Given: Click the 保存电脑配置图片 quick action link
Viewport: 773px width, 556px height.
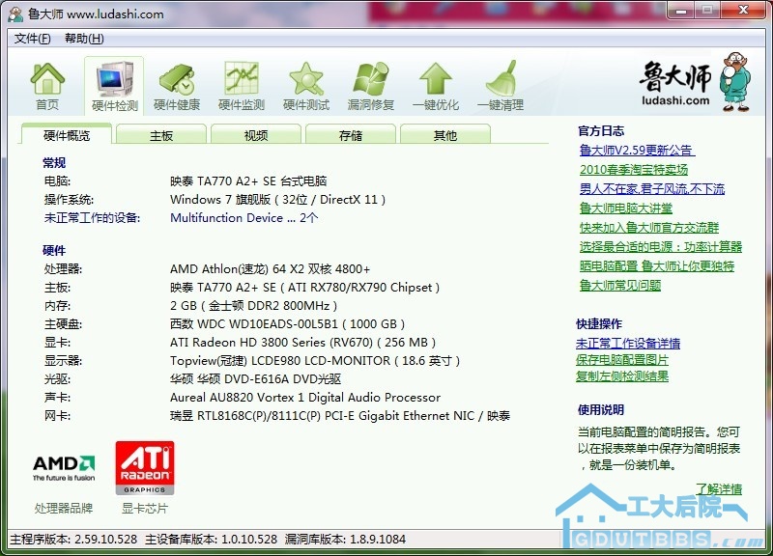Looking at the screenshot, I should 622,360.
